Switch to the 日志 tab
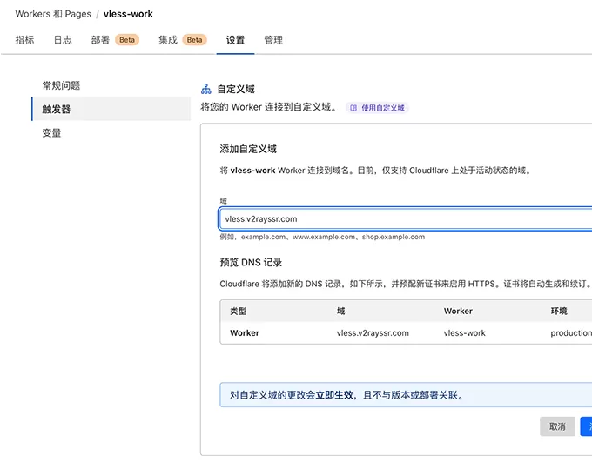The height and width of the screenshot is (463, 592). (63, 40)
